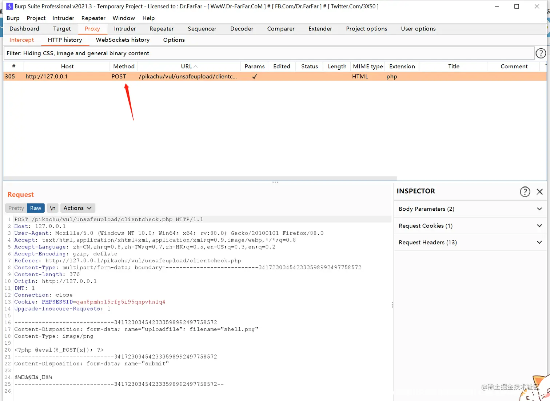Viewport: 550px width, 401px height.
Task: Switch request view to Raw
Action: tap(36, 208)
